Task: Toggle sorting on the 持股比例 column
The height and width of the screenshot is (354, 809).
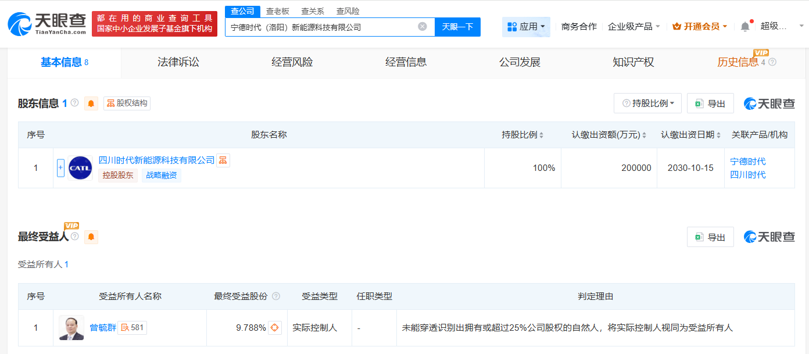Action: (540, 134)
